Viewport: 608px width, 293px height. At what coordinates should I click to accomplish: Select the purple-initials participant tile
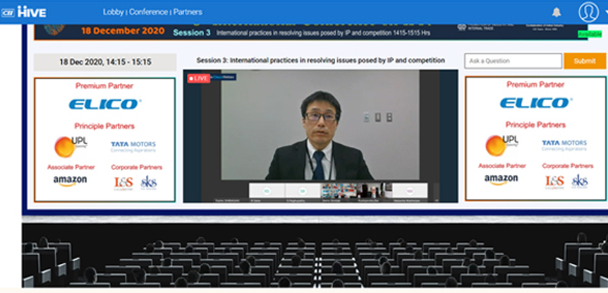point(410,191)
